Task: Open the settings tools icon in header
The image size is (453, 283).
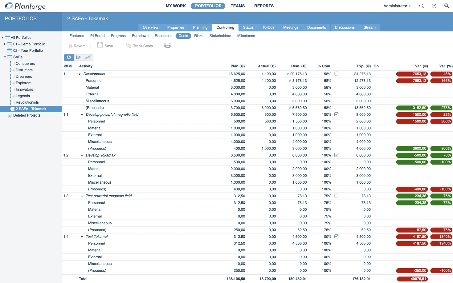Action: click(447, 6)
